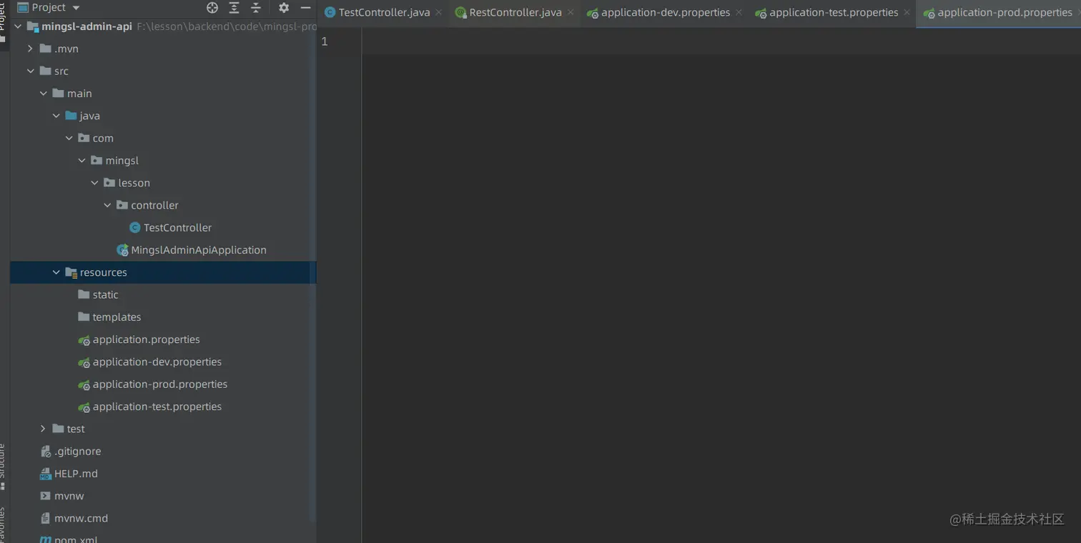
Task: Select the src folder label
Action: (61, 71)
